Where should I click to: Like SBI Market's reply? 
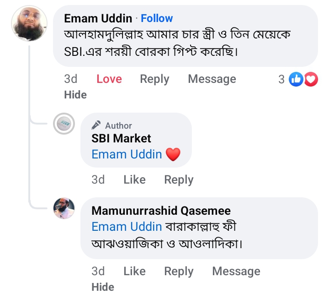[134, 180]
